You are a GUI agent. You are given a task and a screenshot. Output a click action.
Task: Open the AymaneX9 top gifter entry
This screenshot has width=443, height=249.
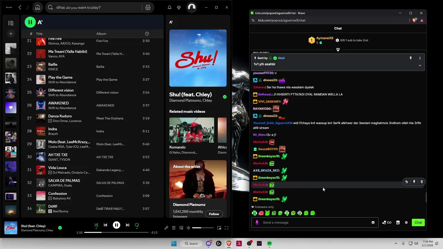[x=321, y=40]
